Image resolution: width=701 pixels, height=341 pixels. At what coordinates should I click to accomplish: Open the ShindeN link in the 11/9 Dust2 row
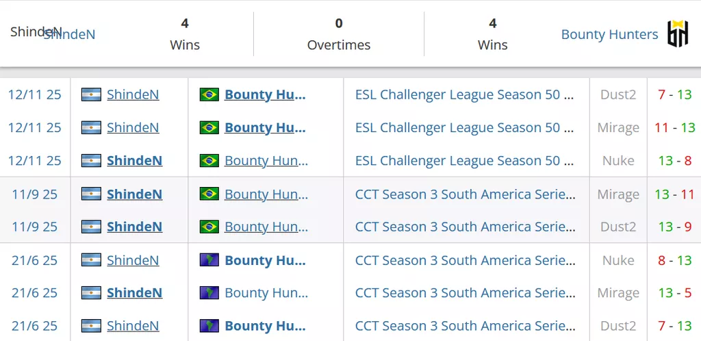pos(134,227)
